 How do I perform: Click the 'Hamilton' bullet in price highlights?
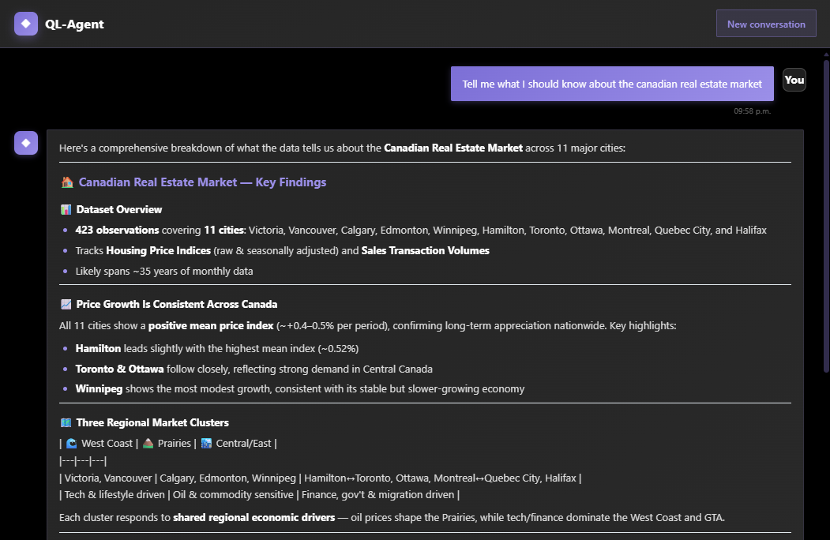coord(98,349)
